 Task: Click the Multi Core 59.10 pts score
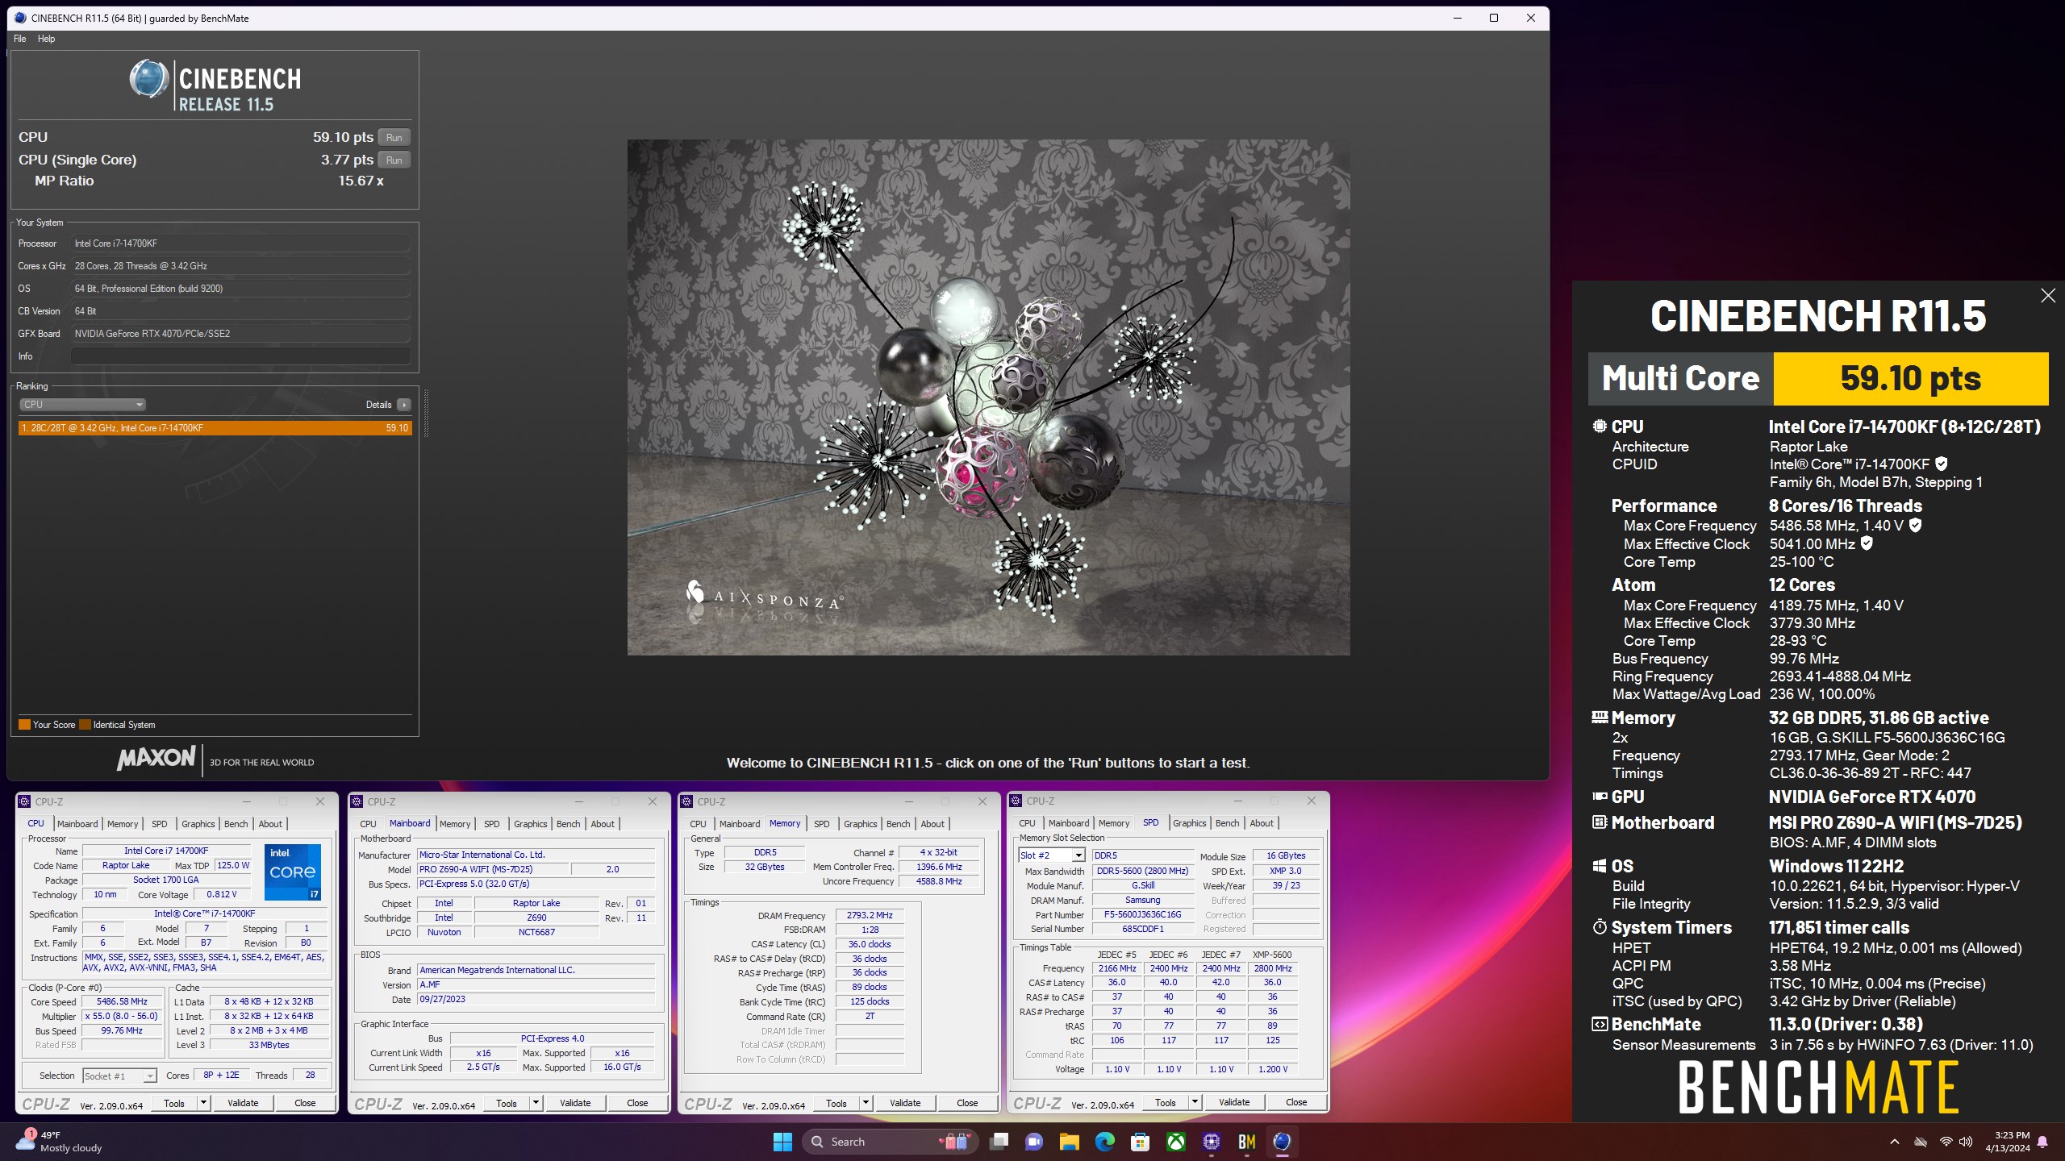[1910, 378]
